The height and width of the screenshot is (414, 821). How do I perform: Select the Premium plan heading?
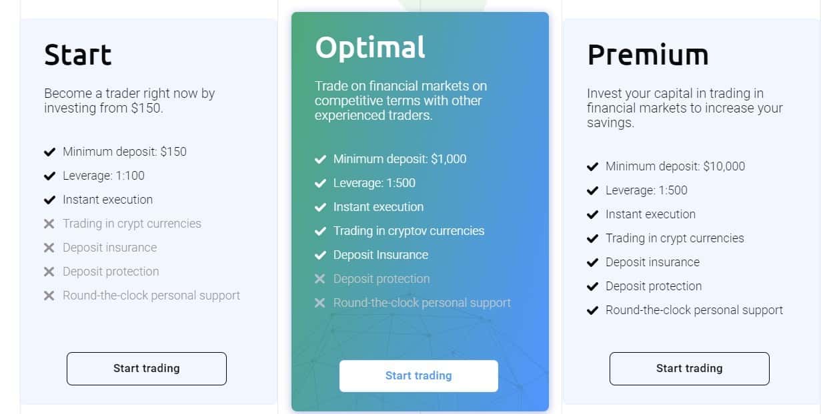click(x=648, y=55)
